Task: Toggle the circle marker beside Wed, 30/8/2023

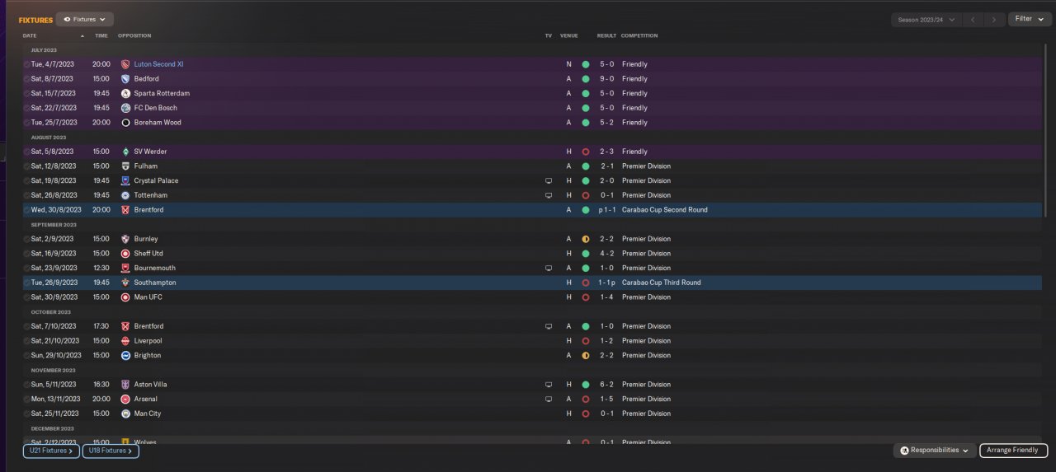Action: (26, 210)
